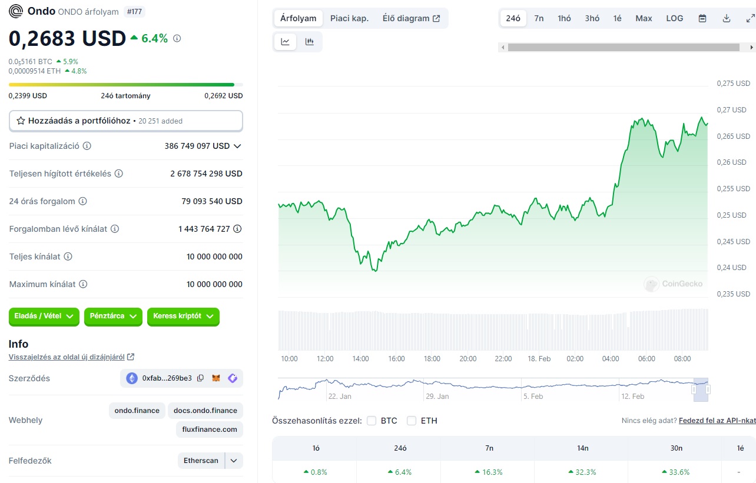Click the Fedezd fel az API-nkat link

coord(717,421)
